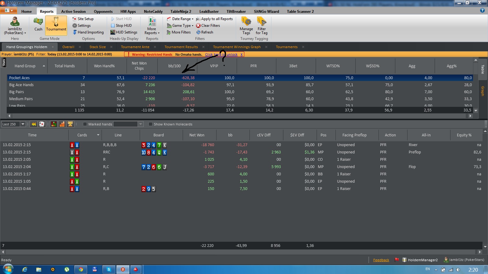
Task: Click the 'Click here to unlock' link
Action: (x=221, y=54)
